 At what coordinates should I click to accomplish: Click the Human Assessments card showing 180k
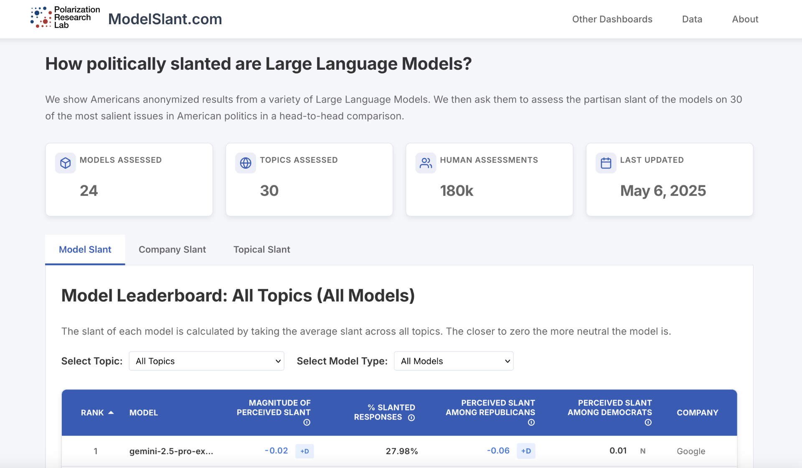(x=489, y=180)
